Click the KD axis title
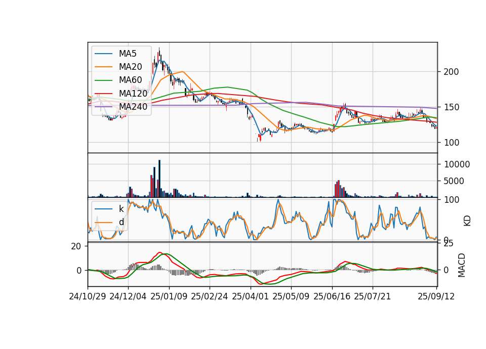 (467, 221)
